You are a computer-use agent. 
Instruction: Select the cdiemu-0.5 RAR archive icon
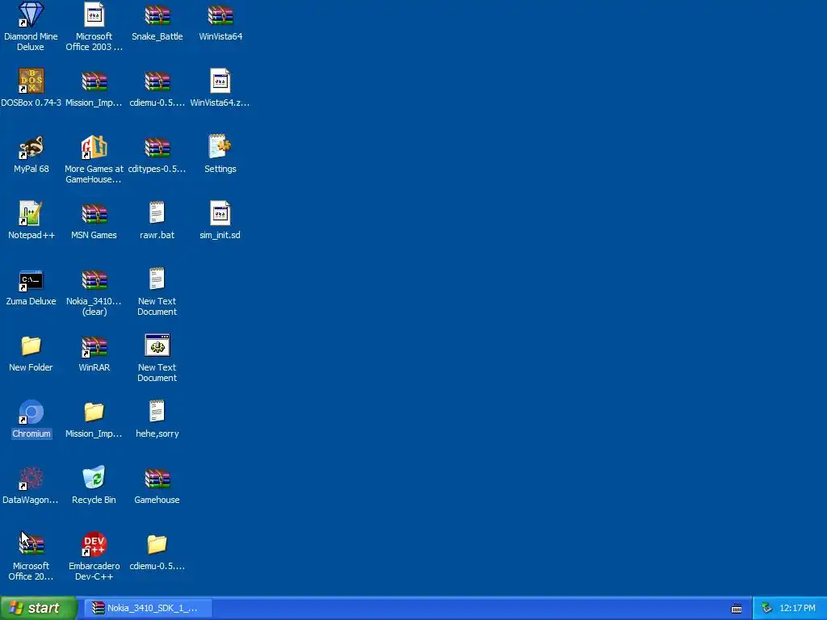157,82
